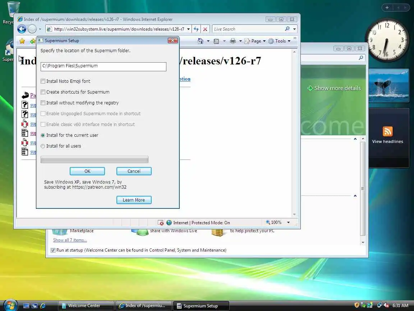Click the View headlines gadget text

[x=388, y=141]
